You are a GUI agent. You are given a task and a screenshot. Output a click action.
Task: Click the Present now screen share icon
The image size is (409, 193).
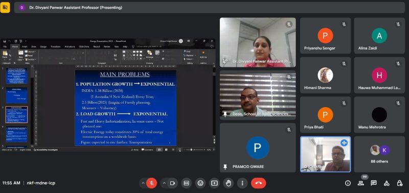[214, 183]
